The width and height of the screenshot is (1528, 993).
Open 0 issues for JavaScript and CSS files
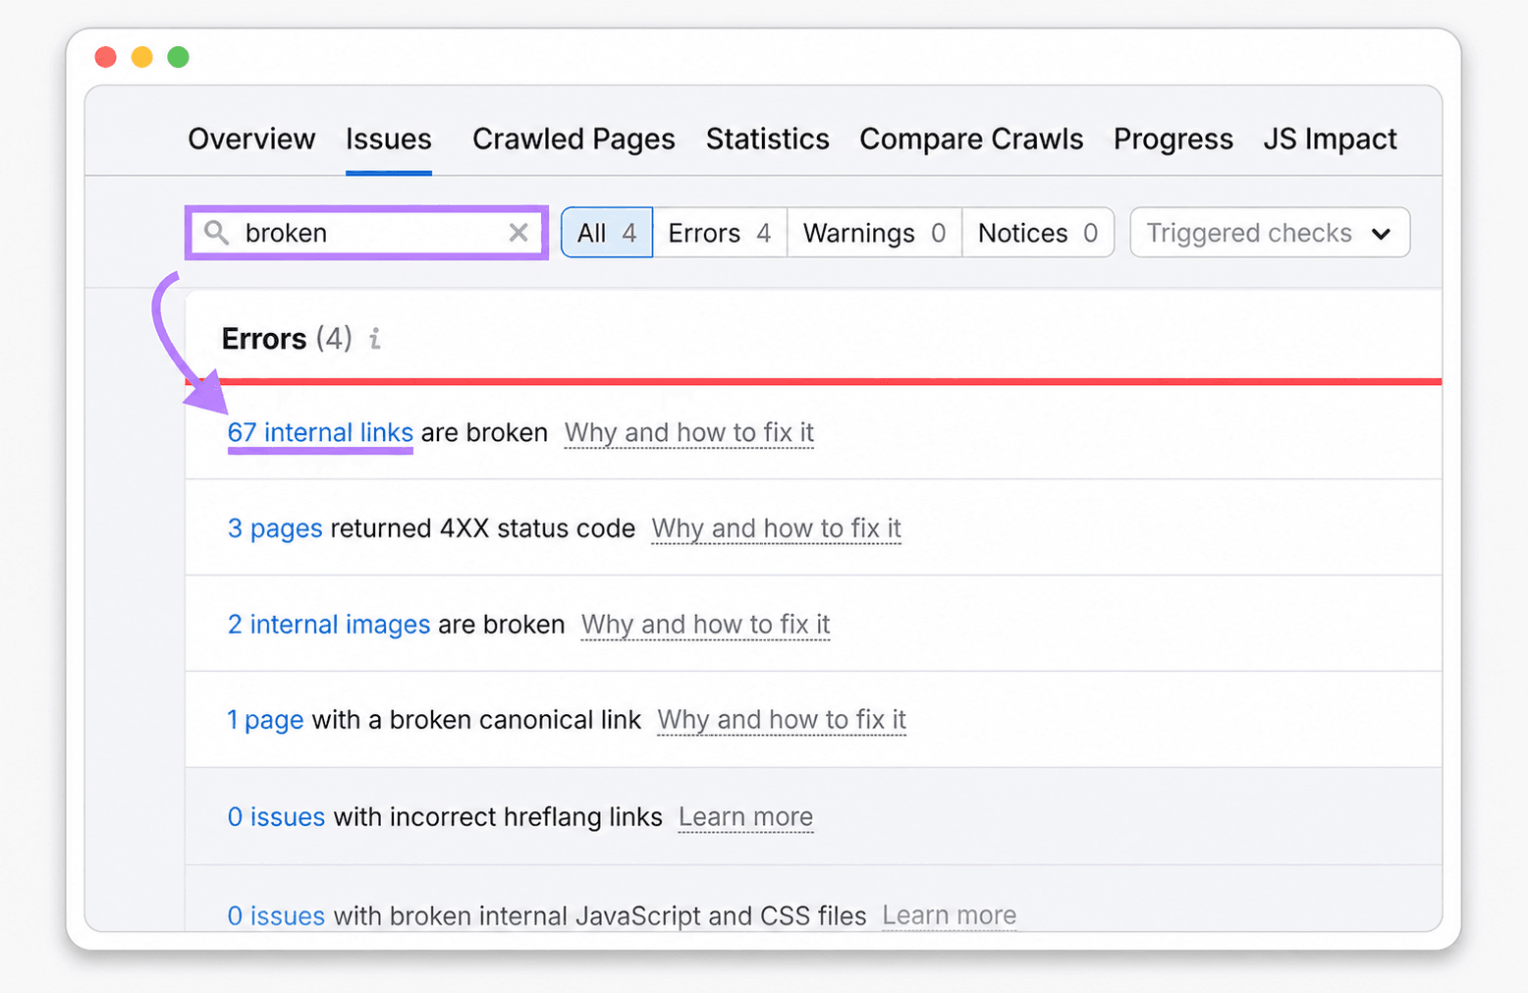(276, 915)
